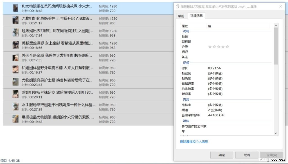Click 帧高度 1280 in the 00:18:56 row
Screen dimensions: 288x164
(x=108, y=43)
